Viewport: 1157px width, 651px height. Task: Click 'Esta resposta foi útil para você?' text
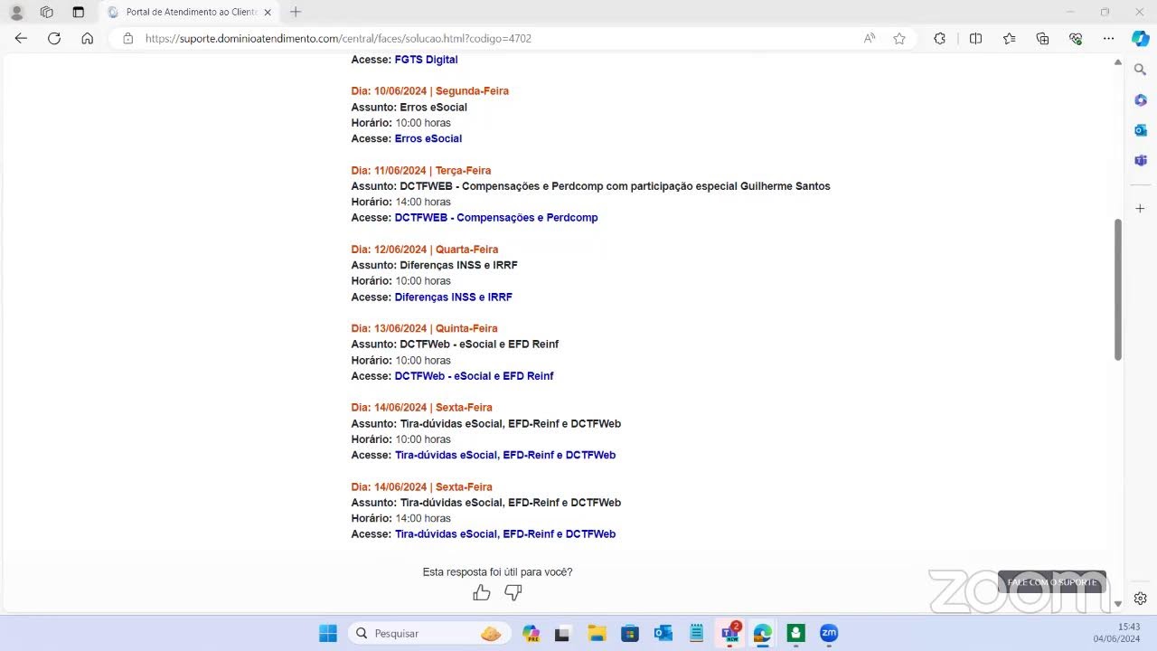pyautogui.click(x=497, y=572)
